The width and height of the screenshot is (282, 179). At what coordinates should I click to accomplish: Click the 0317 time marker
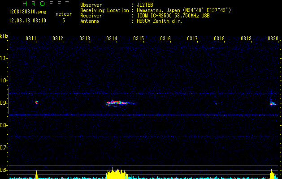(x=192, y=38)
